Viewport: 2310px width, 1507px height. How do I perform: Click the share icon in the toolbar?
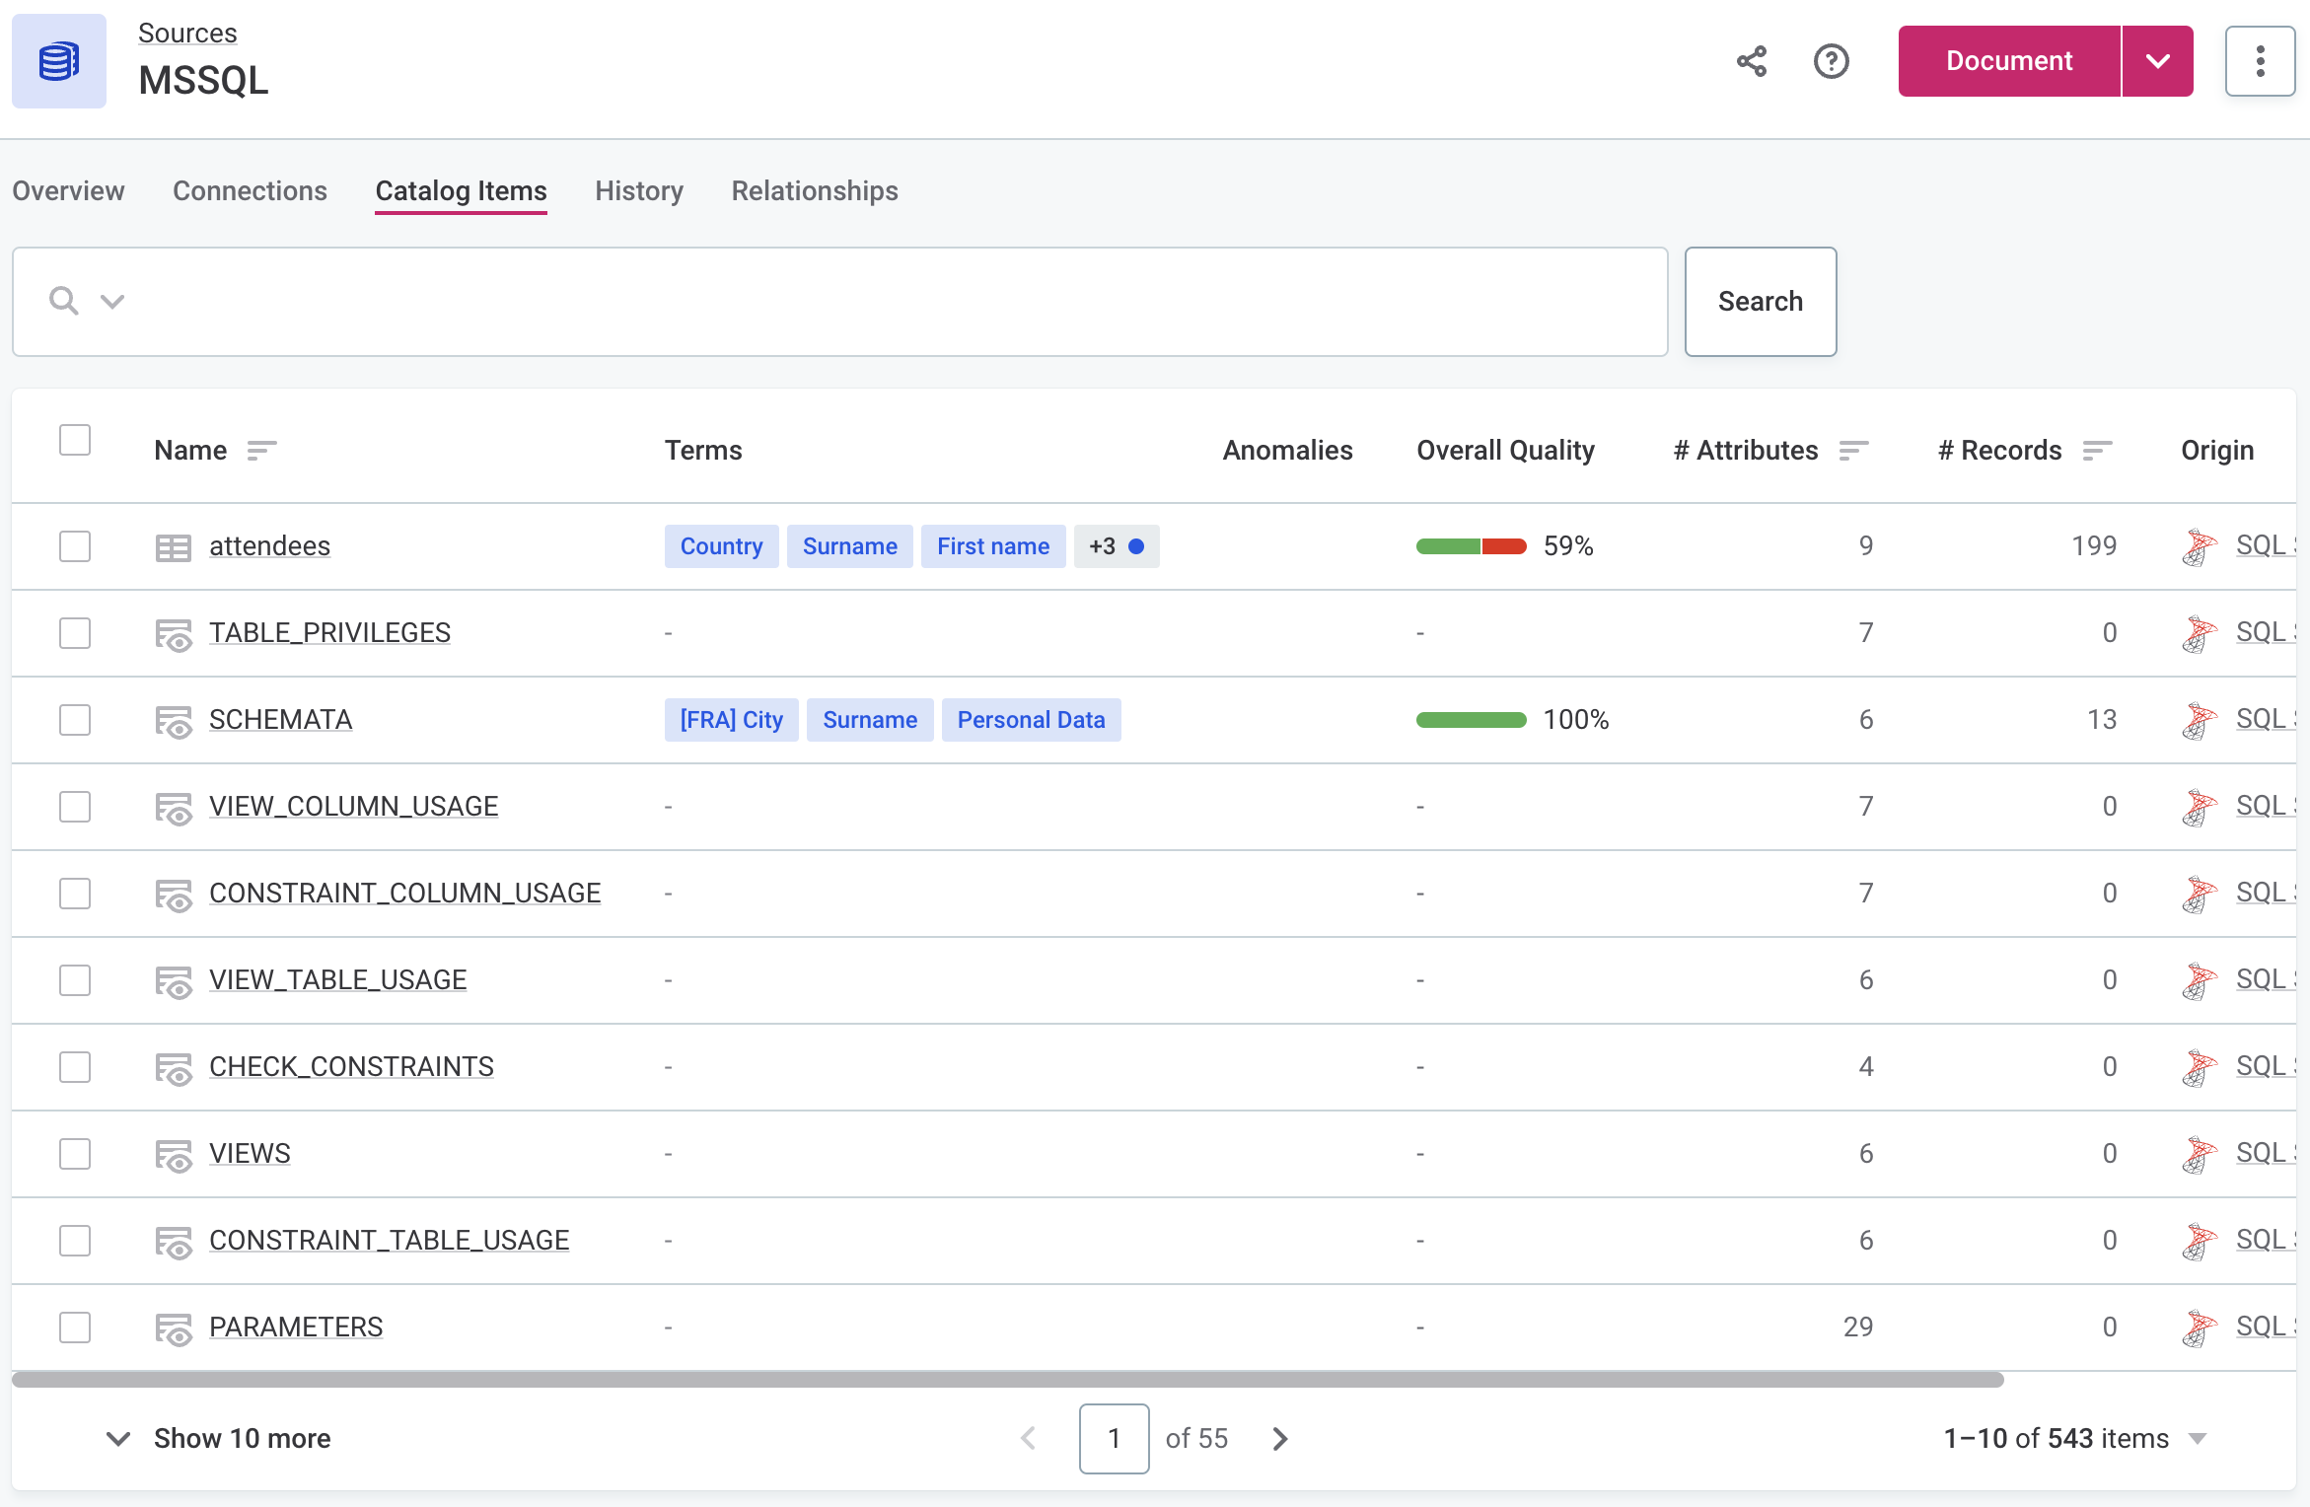coord(1751,60)
